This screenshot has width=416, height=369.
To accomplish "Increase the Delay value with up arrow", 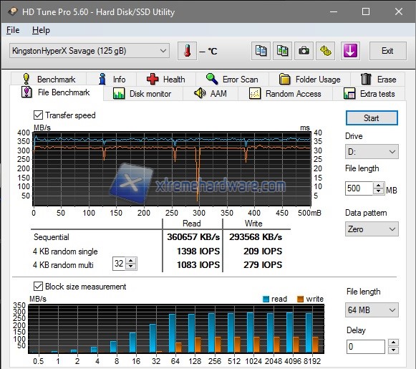I will tap(393, 342).
